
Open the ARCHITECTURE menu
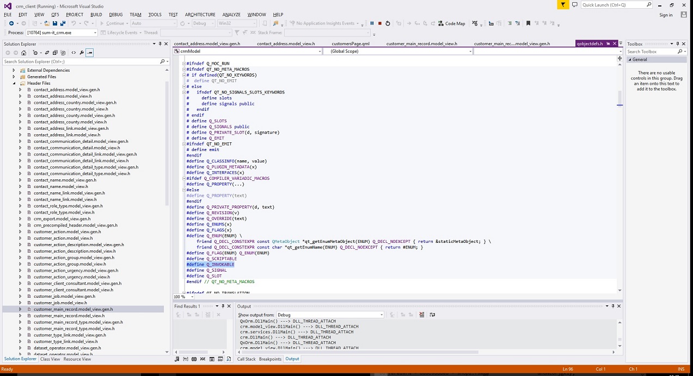point(200,15)
